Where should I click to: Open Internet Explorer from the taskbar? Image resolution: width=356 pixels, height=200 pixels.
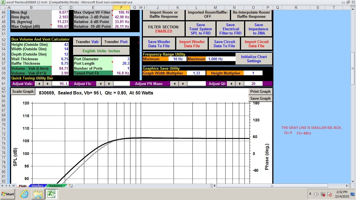pos(24,194)
